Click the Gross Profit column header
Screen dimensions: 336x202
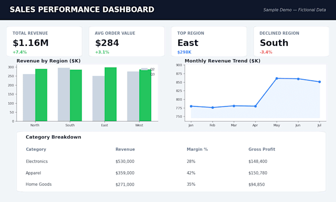262,149
